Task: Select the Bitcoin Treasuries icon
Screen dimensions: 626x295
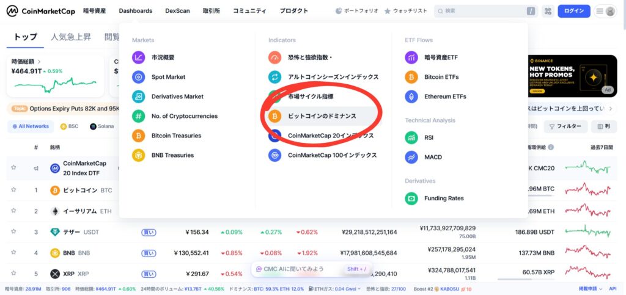Action: coord(139,136)
